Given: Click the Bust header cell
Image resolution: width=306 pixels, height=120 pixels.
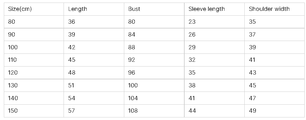Looking at the screenshot, I should (x=154, y=9).
